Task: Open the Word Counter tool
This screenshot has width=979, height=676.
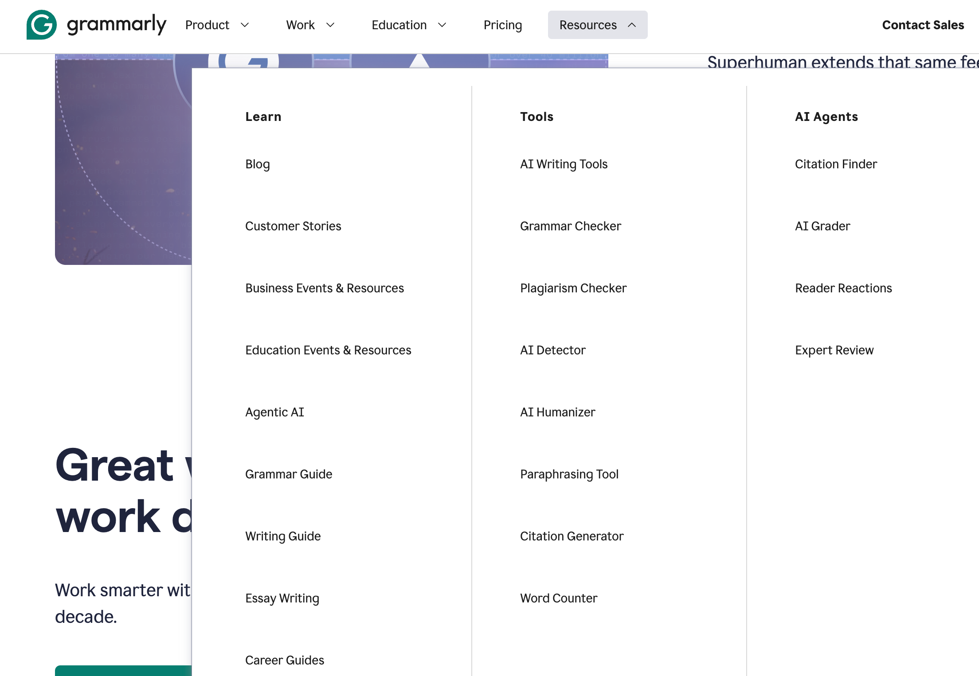Action: pyautogui.click(x=559, y=598)
